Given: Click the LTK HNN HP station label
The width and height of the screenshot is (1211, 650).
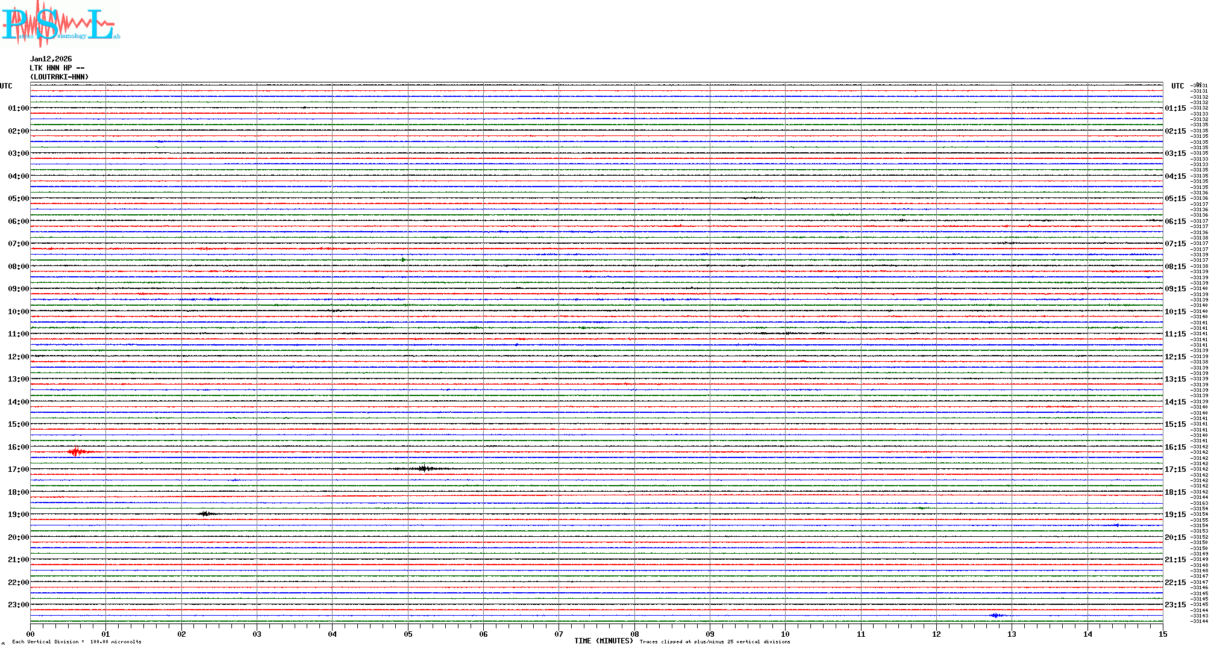Looking at the screenshot, I should [57, 68].
